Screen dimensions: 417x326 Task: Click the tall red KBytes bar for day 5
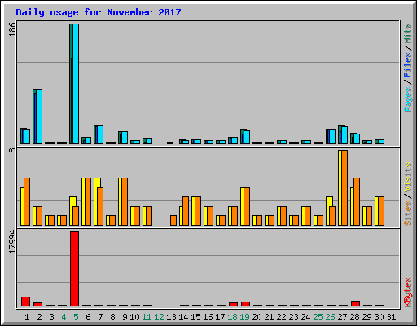coord(75,269)
